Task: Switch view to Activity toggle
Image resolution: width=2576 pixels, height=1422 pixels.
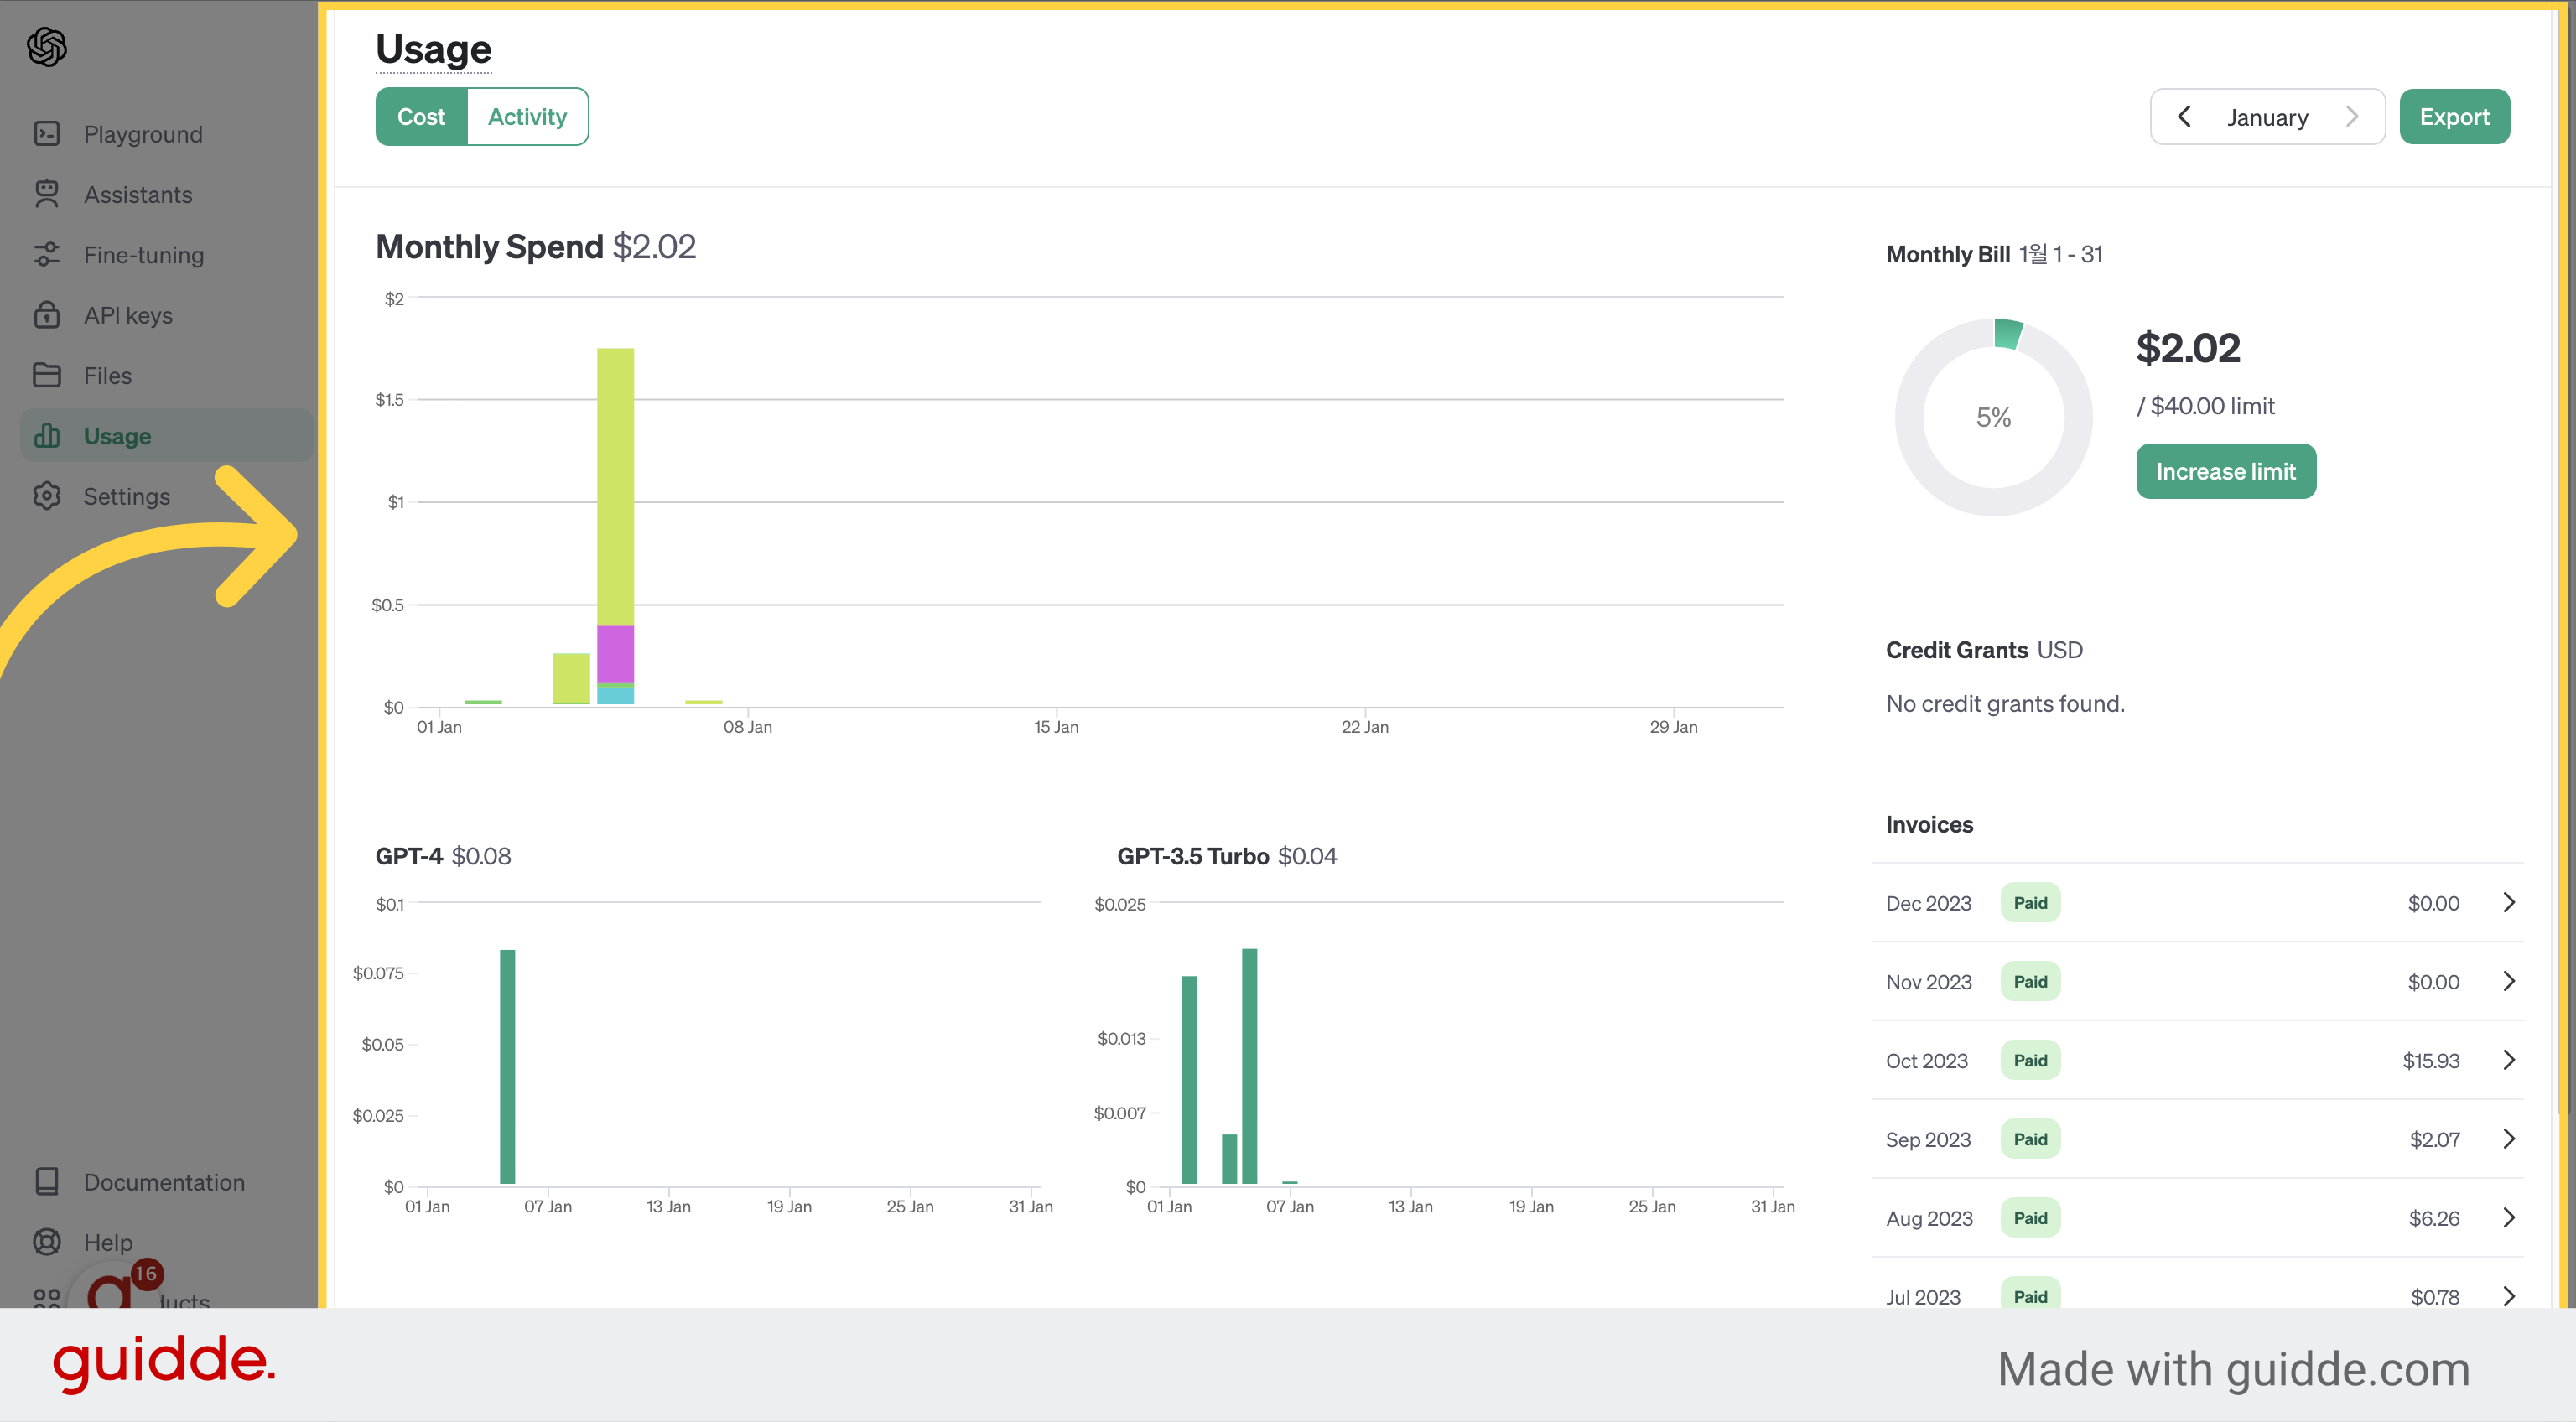Action: click(527, 117)
